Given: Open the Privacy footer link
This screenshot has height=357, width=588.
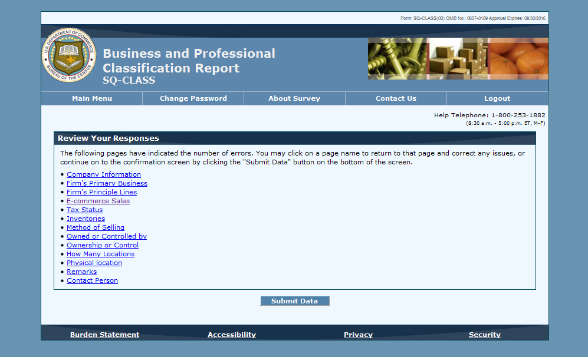Looking at the screenshot, I should coord(358,335).
